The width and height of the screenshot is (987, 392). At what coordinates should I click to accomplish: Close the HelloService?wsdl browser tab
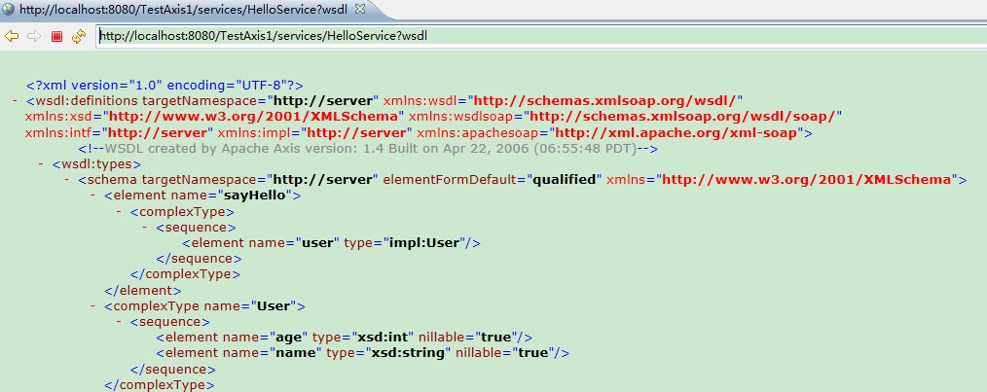(x=359, y=9)
